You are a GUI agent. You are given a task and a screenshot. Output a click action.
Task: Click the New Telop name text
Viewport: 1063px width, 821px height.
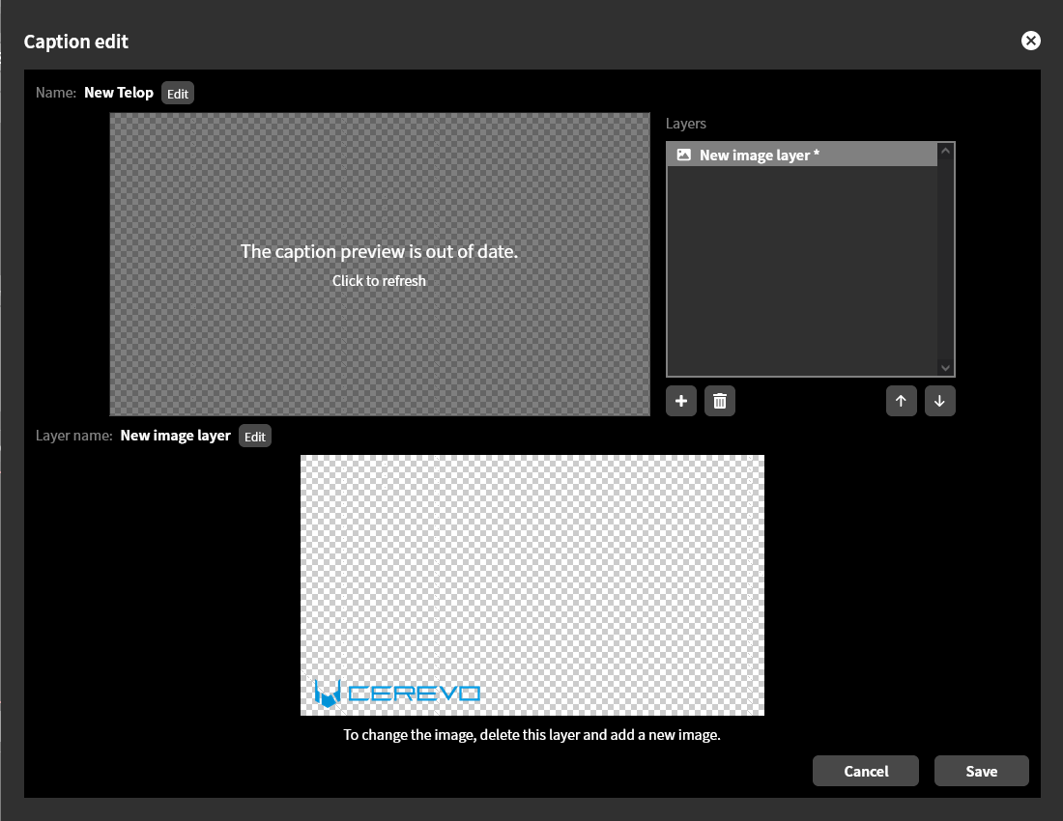pos(119,93)
